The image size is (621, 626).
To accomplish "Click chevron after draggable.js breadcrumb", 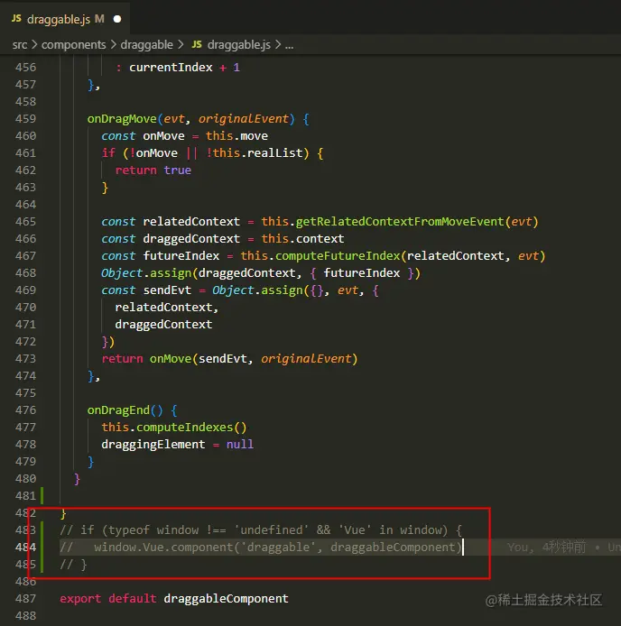I will click(x=278, y=45).
